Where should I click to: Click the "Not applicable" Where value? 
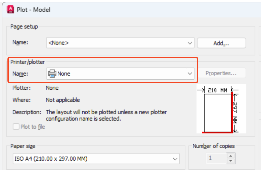click(x=63, y=100)
